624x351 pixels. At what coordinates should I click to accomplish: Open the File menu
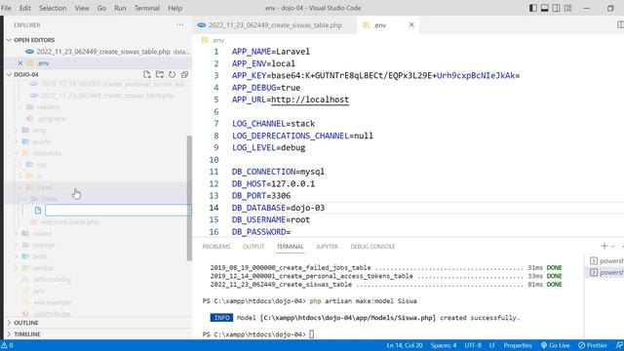pos(6,8)
